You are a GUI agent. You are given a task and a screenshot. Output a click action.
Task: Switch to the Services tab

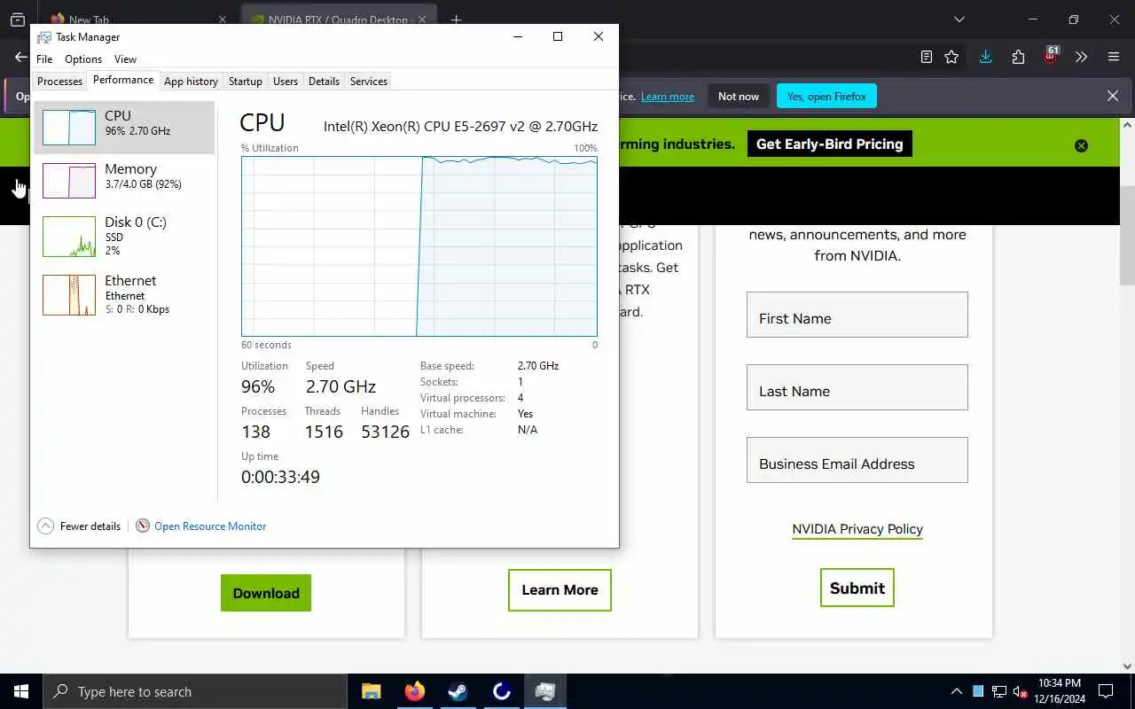click(369, 82)
